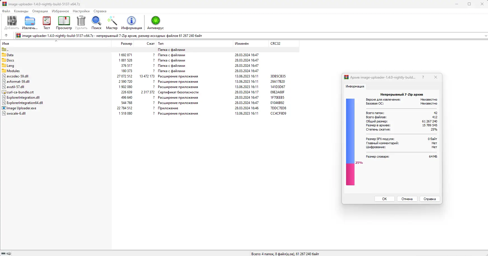Image resolution: width=488 pixels, height=256 pixels.
Task: Click the packed size value 2 317 372
Action: coord(148,92)
